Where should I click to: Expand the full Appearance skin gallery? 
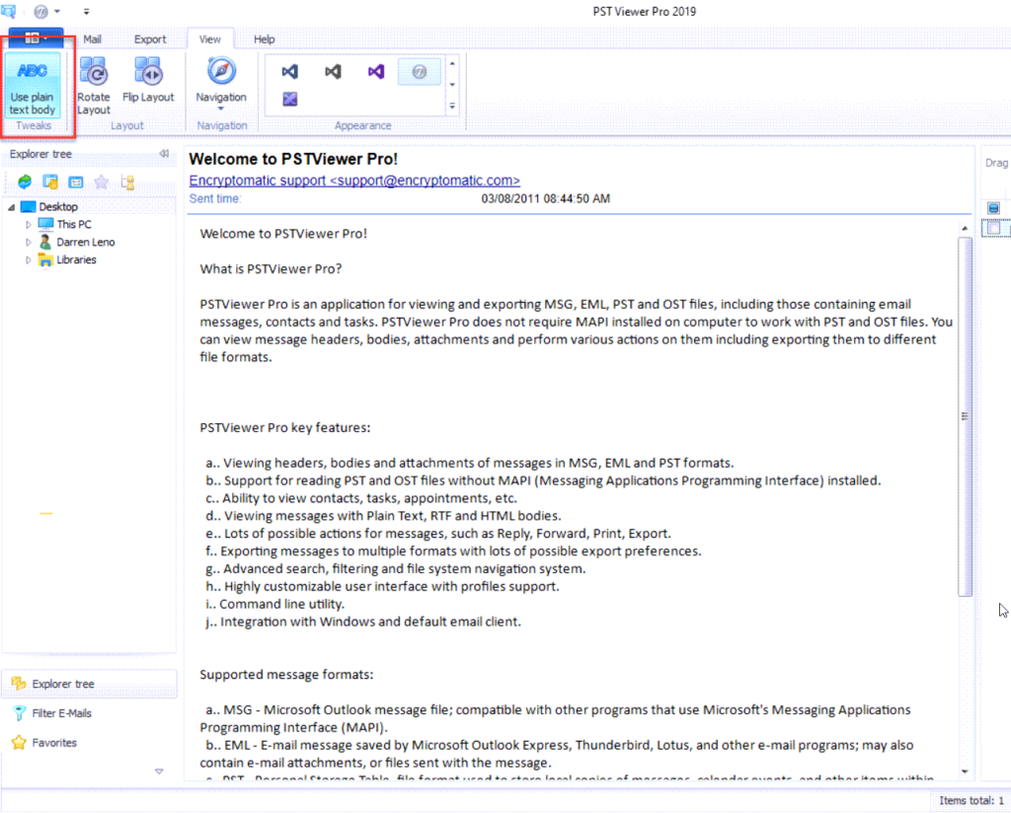point(452,107)
